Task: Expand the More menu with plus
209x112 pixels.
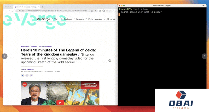Action: point(111,19)
